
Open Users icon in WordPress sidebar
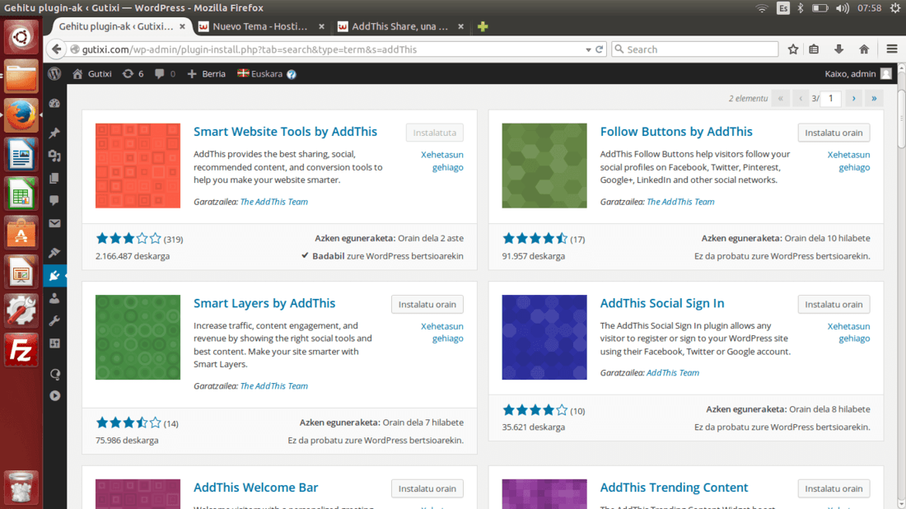[x=54, y=298]
